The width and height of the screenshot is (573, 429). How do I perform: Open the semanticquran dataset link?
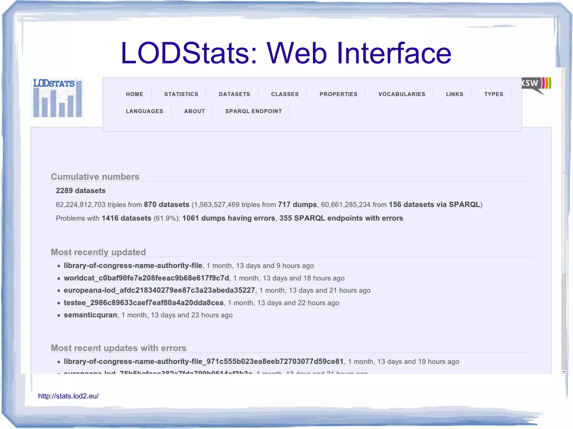(90, 315)
